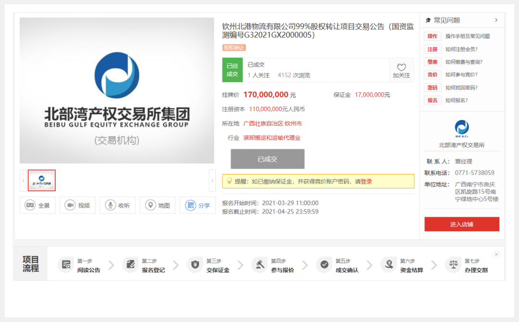Click the 办理交割 scales step icon
Image resolution: width=519 pixels, height=322 pixels.
pyautogui.click(x=453, y=265)
